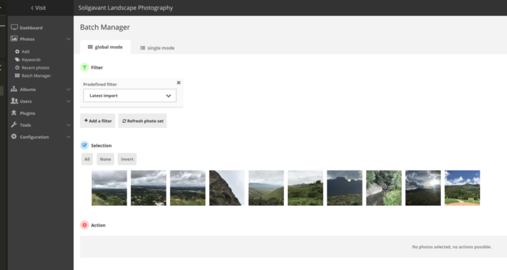
Task: Select the sun glare over forest thumbnail
Action: (x=423, y=188)
